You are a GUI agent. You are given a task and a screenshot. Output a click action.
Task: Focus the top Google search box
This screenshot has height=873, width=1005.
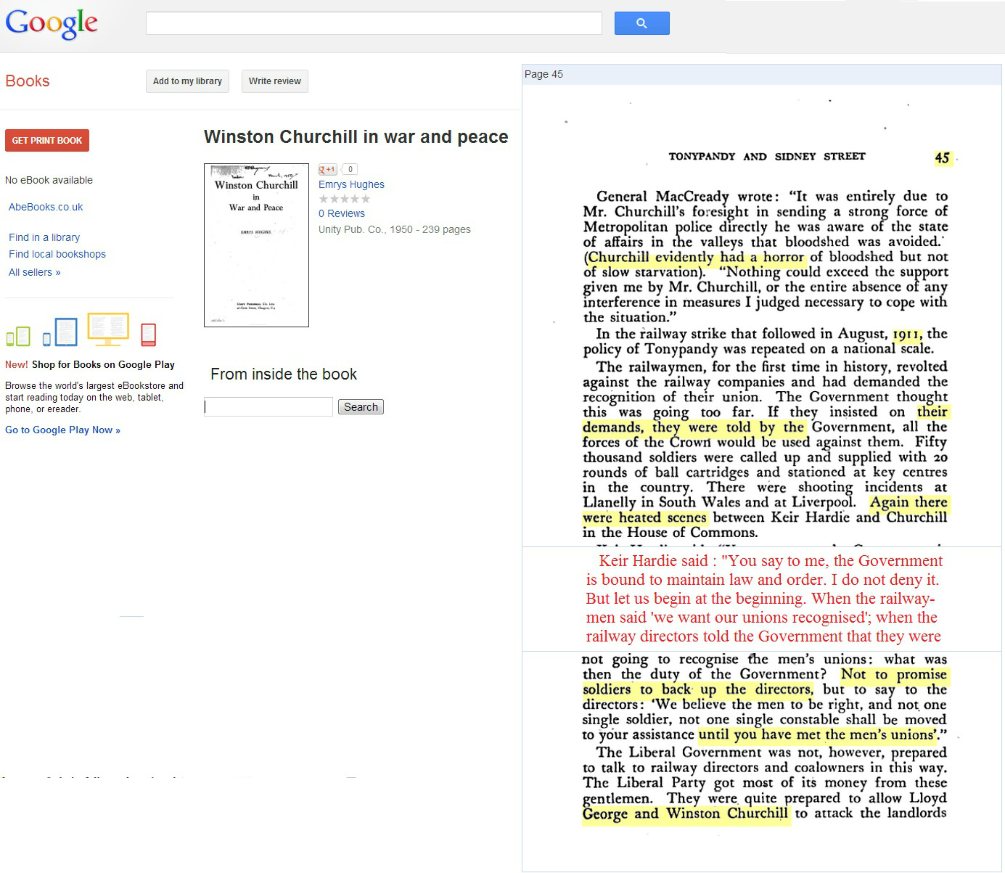pos(374,23)
